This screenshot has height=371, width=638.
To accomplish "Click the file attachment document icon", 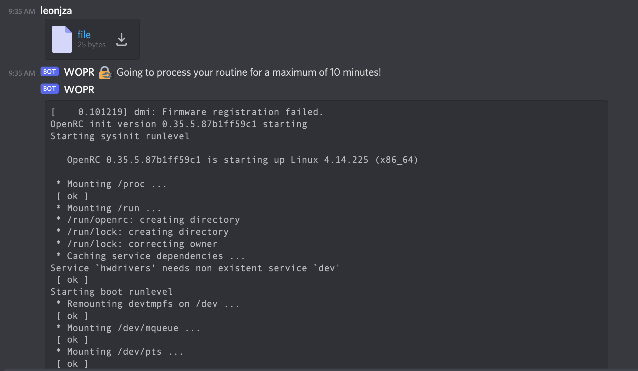I will pyautogui.click(x=62, y=39).
